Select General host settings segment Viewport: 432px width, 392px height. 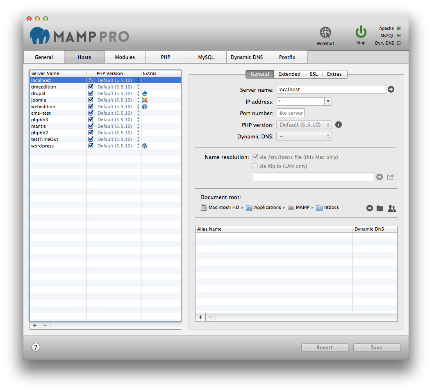[259, 74]
